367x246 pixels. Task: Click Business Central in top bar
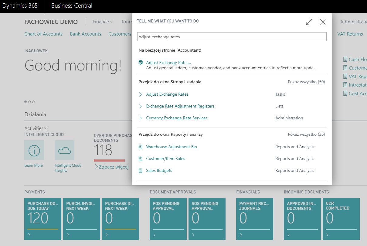click(x=72, y=6)
